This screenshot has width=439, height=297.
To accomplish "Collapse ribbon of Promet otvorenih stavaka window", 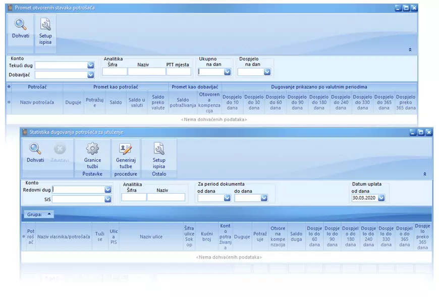I will [x=410, y=50].
